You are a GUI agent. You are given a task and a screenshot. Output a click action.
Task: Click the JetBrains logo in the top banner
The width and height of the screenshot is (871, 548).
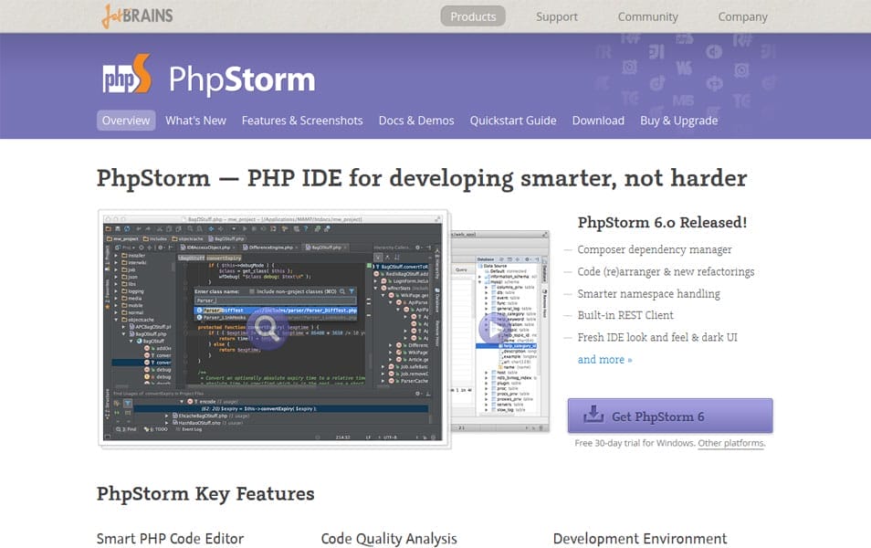[137, 15]
